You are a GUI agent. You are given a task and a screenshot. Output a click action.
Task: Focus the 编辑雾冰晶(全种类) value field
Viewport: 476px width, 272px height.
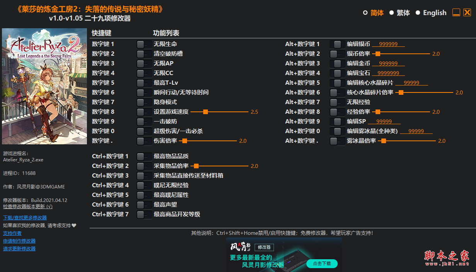point(416,131)
